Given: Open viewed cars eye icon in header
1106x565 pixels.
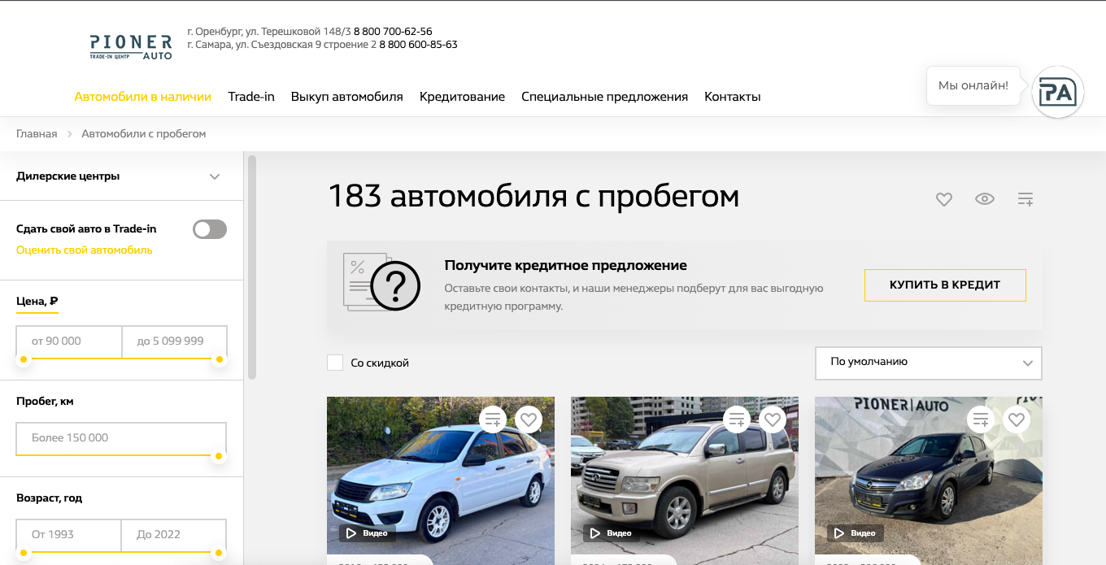Looking at the screenshot, I should click(985, 198).
